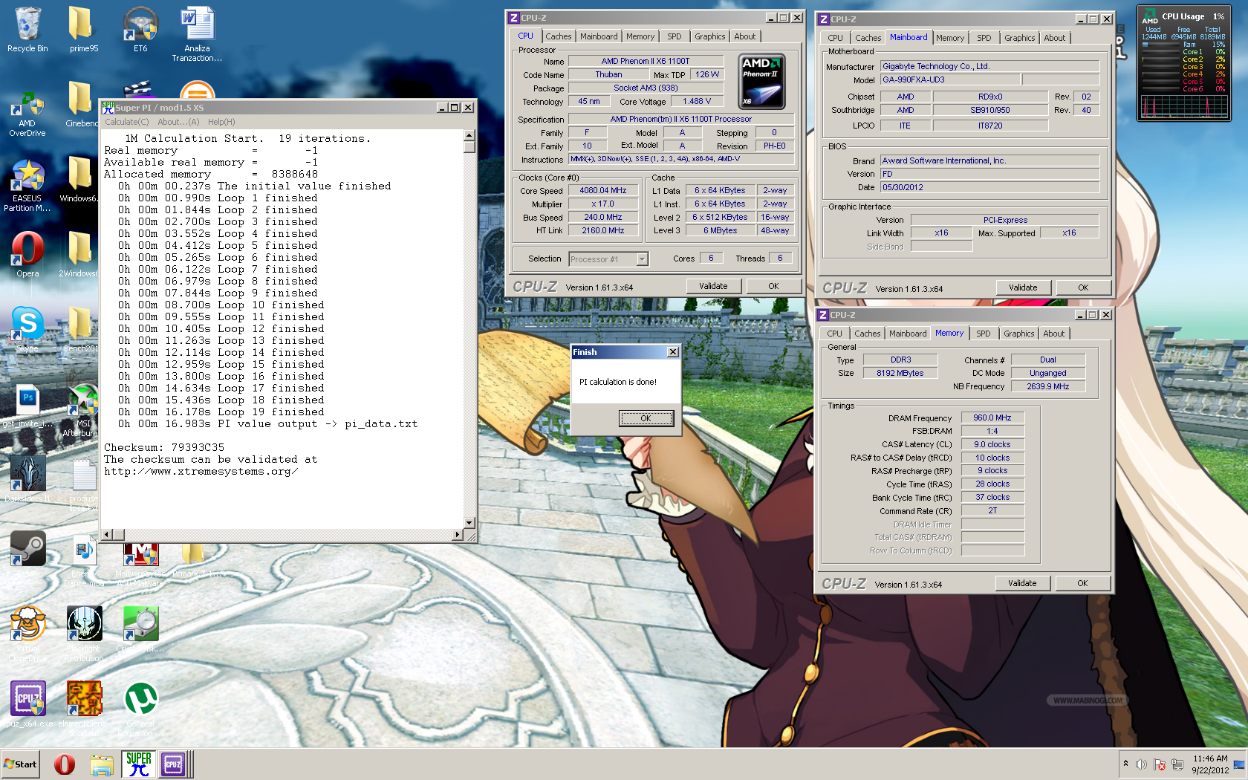Click Validate in the CPU tab window
The image size is (1248, 780).
point(713,286)
